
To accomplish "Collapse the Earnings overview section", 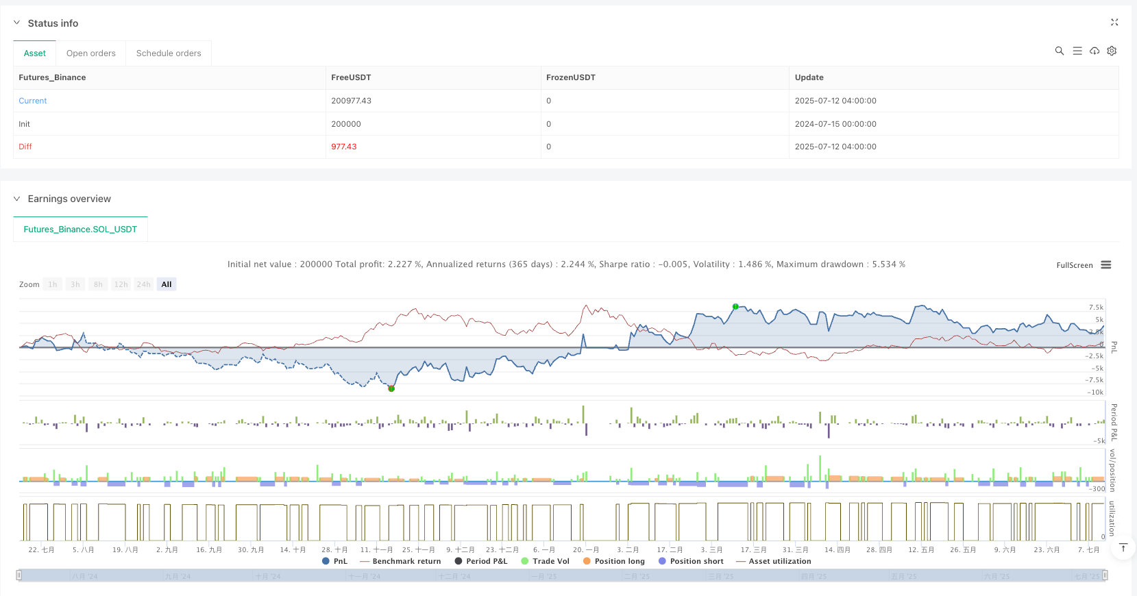I will coord(17,199).
